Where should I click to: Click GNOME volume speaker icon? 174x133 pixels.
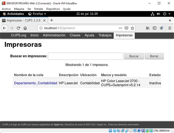tap(158, 14)
